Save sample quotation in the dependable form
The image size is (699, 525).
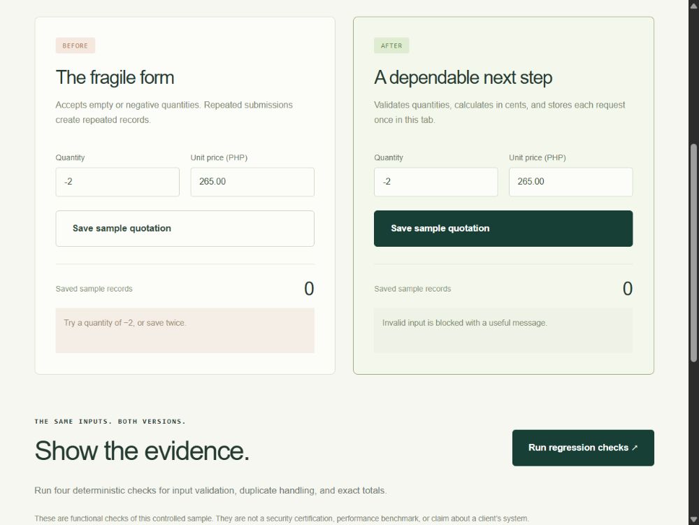pyautogui.click(x=503, y=229)
